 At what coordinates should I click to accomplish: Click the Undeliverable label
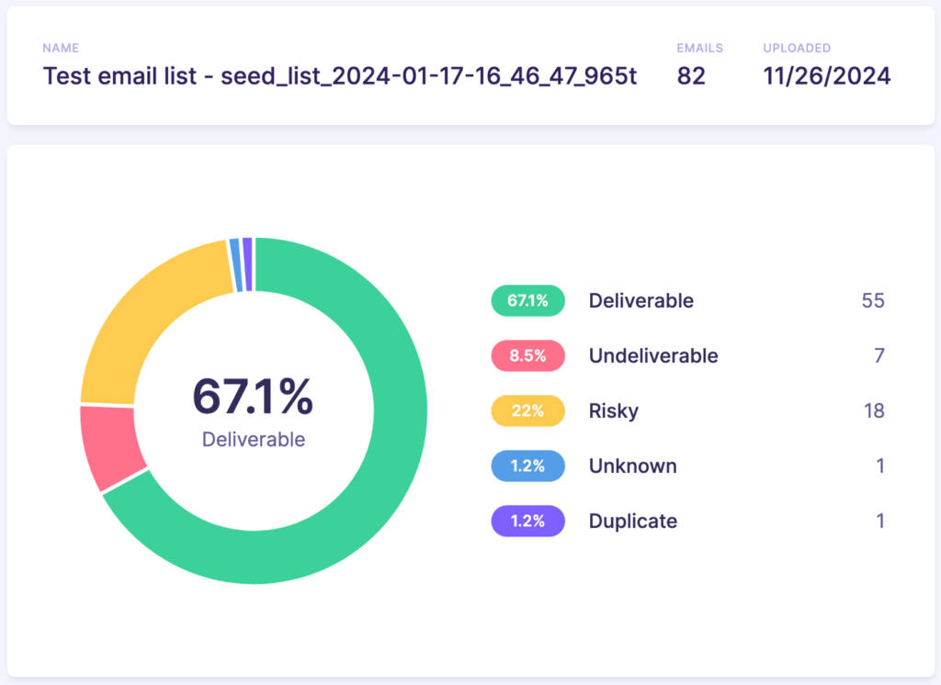point(652,355)
